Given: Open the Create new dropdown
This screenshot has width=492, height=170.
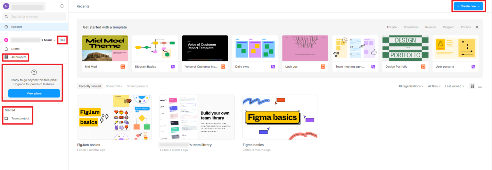Looking at the screenshot, I should coord(468,6).
